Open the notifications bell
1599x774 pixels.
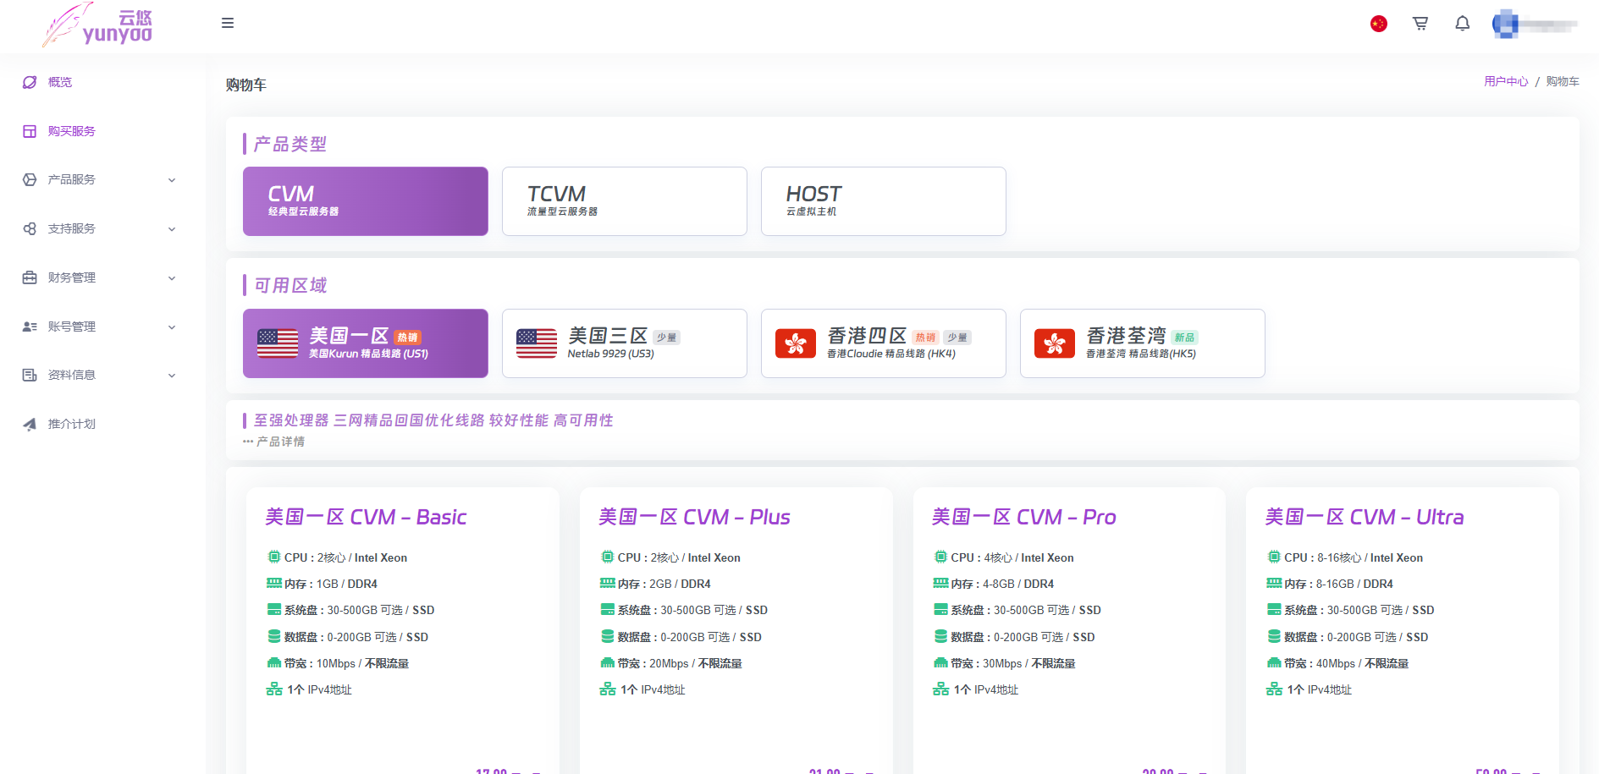click(x=1463, y=24)
